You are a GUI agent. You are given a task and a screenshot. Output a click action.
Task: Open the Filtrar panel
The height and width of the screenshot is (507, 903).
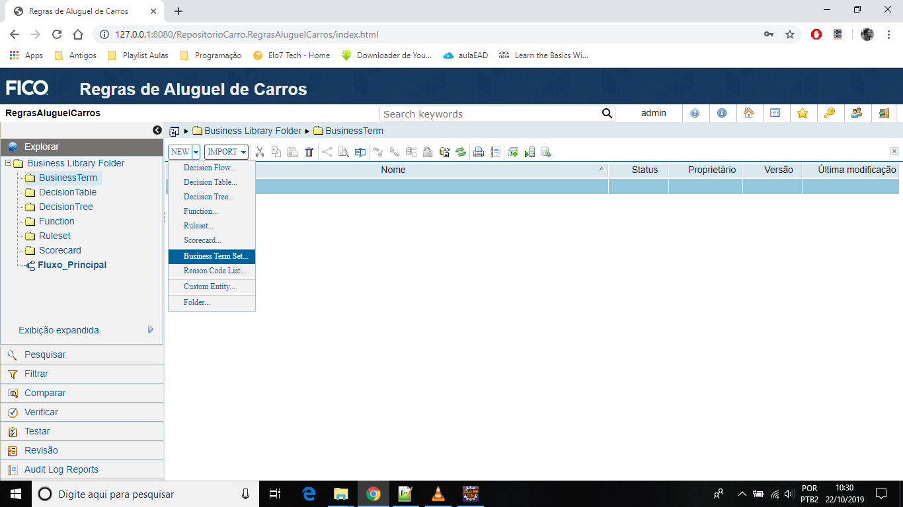(x=82, y=374)
